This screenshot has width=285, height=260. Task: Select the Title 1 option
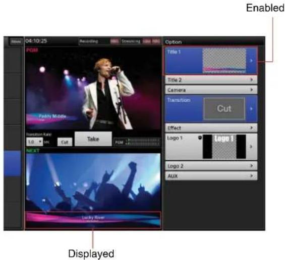coord(211,61)
